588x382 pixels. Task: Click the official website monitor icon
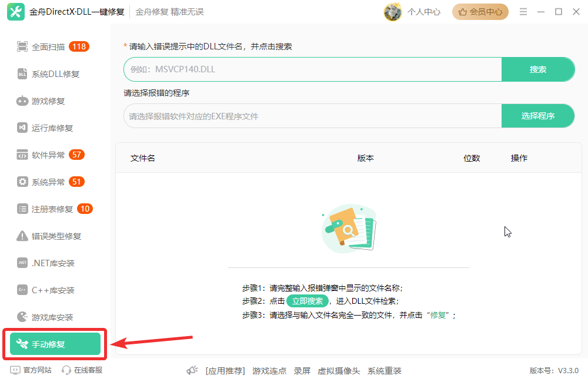(x=15, y=370)
